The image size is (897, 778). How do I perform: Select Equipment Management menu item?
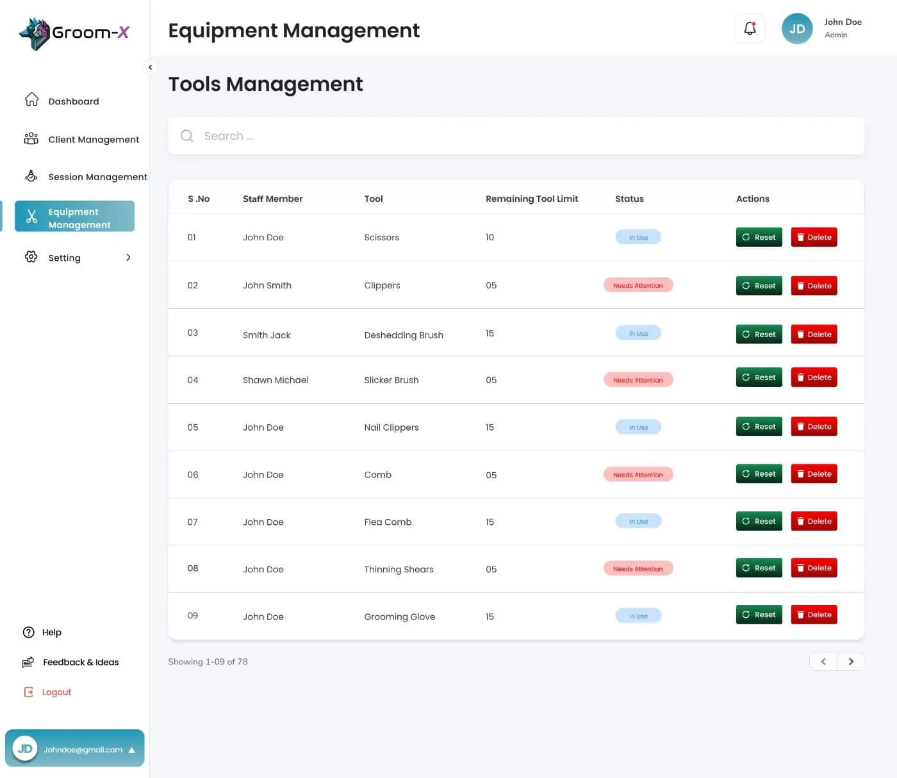pyautogui.click(x=74, y=217)
